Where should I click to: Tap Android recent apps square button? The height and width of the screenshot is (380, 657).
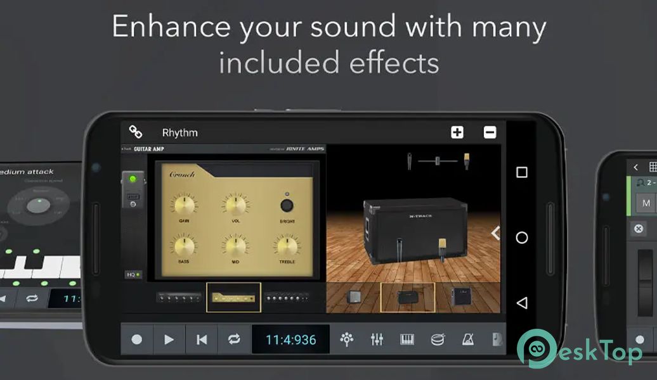[x=522, y=172]
